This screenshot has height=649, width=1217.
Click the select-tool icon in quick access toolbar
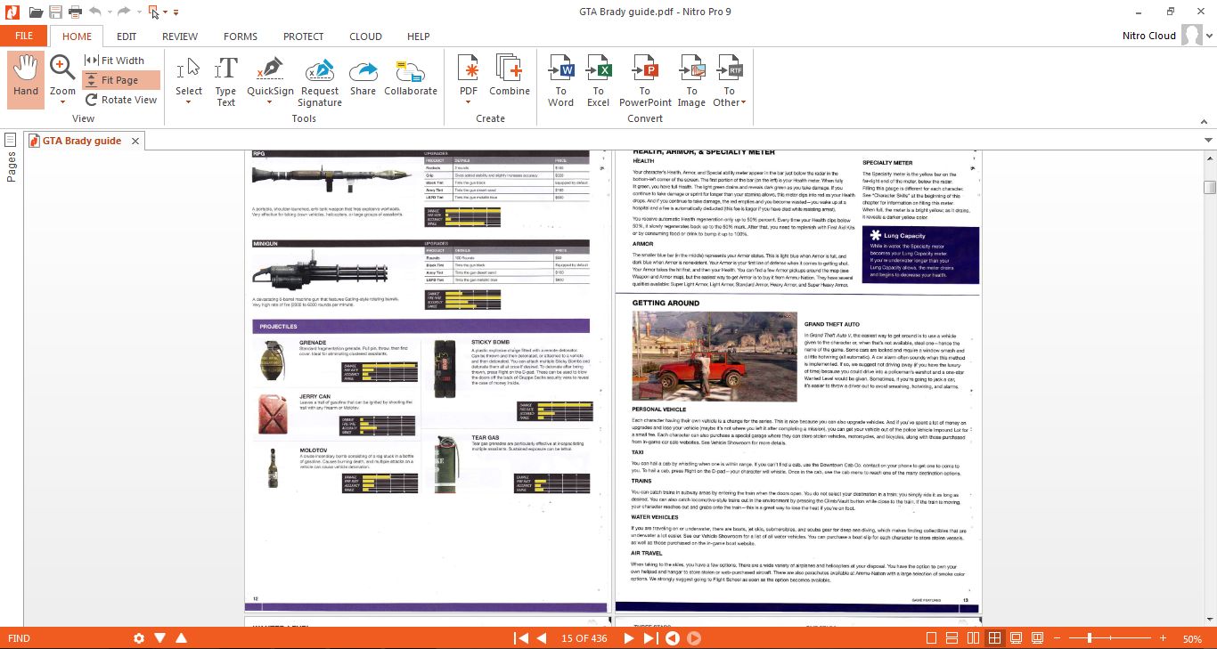pyautogui.click(x=154, y=12)
